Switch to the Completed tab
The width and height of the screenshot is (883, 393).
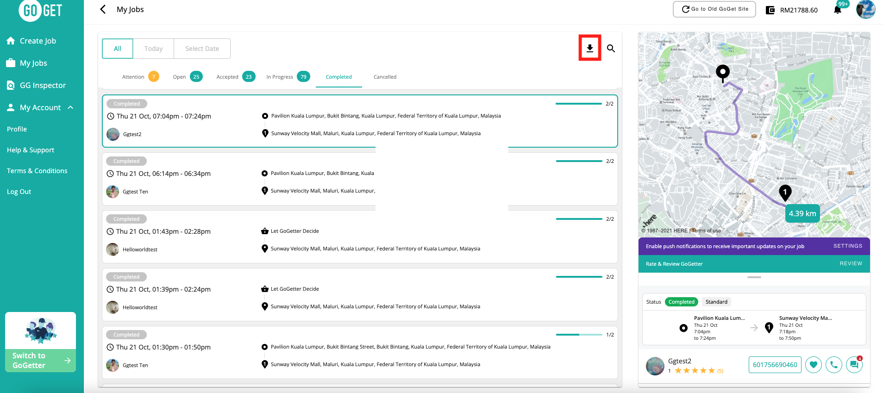[338, 77]
